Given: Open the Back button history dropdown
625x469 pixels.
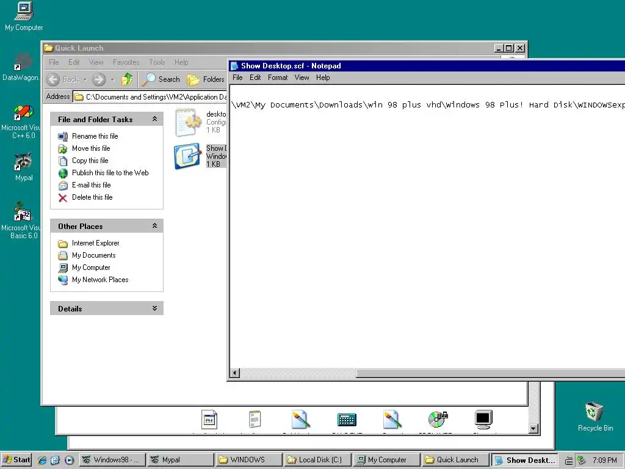Looking at the screenshot, I should 85,80.
